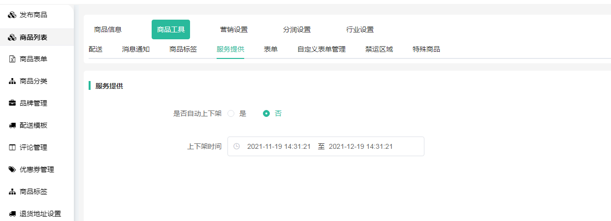
Task: Click the 优惠券管理 tag icon
Action: click(12, 170)
